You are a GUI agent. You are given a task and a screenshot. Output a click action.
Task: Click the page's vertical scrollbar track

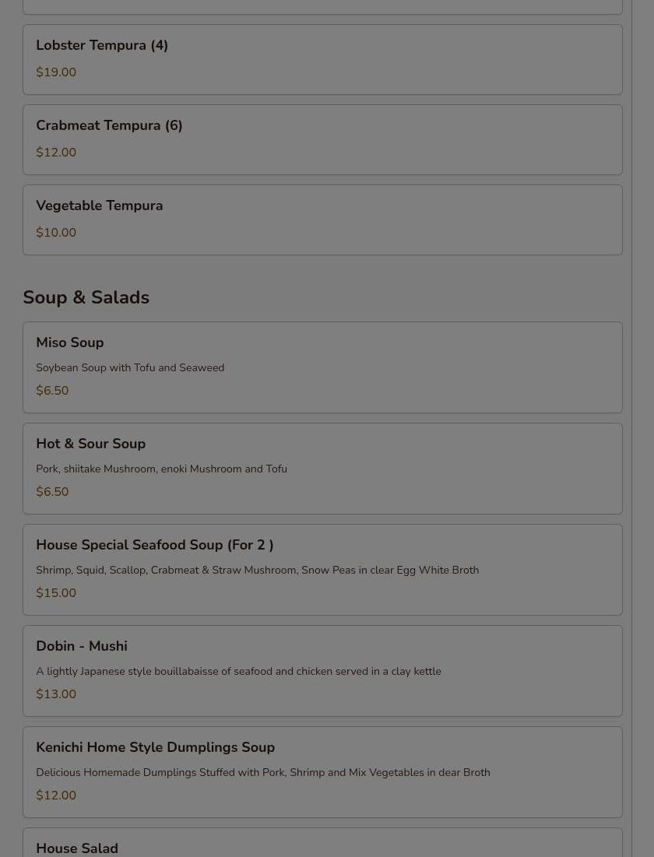tap(643, 428)
